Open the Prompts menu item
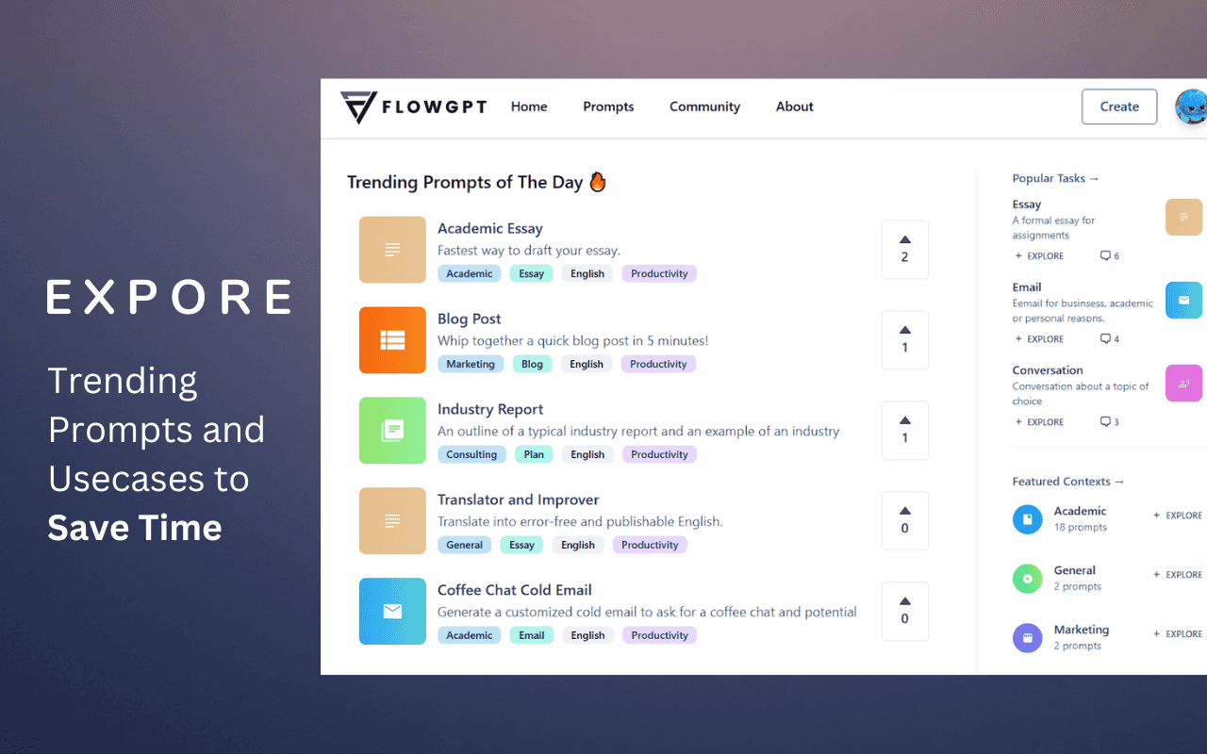 608,107
